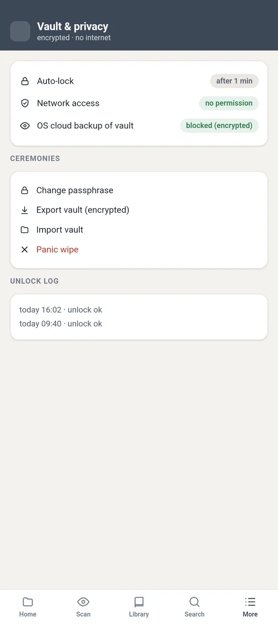
Task: Open the 'after 1 min' auto-lock setting
Action: coord(234,81)
